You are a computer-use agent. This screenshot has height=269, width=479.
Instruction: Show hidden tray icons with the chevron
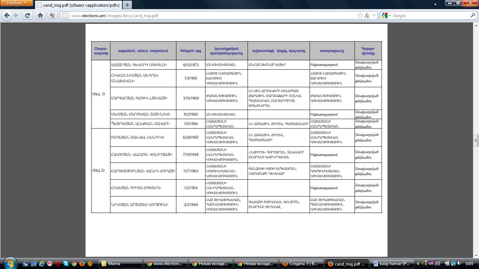[x=418, y=264]
